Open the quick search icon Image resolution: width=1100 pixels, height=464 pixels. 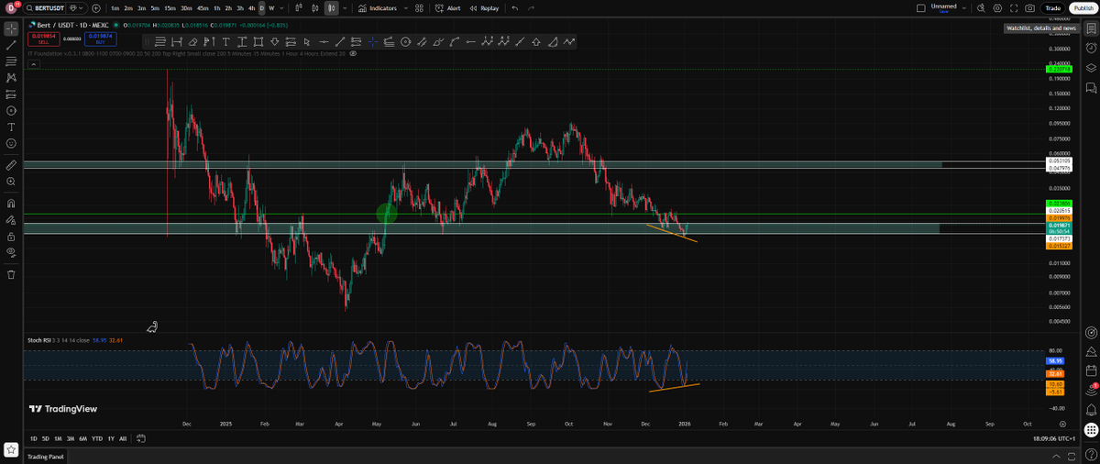tap(981, 8)
